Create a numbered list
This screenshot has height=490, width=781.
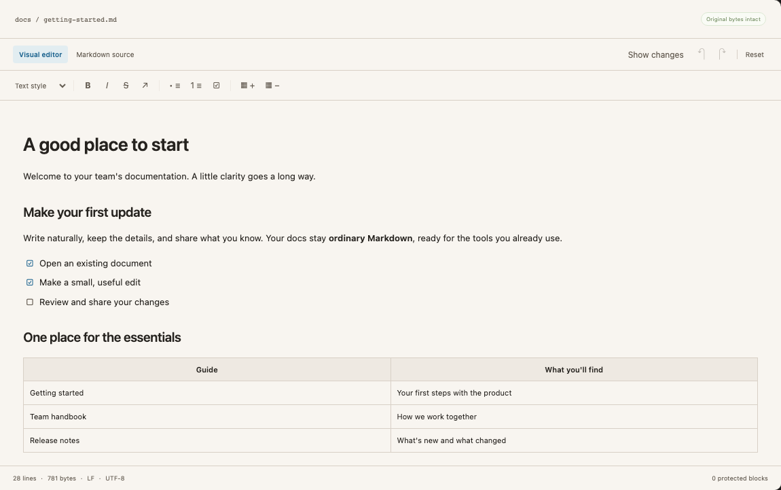196,86
